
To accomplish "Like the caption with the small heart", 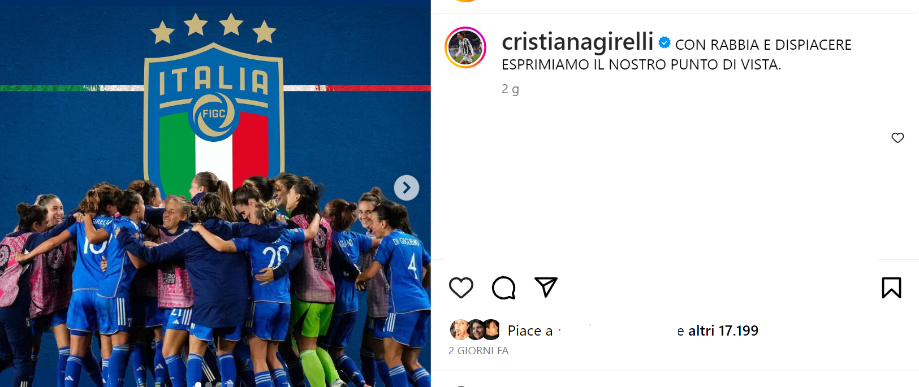I will click(898, 137).
